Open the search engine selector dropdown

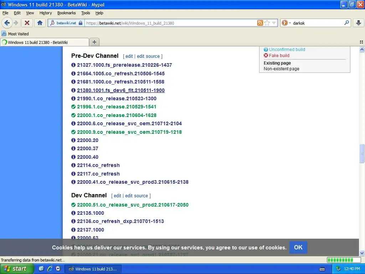(x=286, y=23)
